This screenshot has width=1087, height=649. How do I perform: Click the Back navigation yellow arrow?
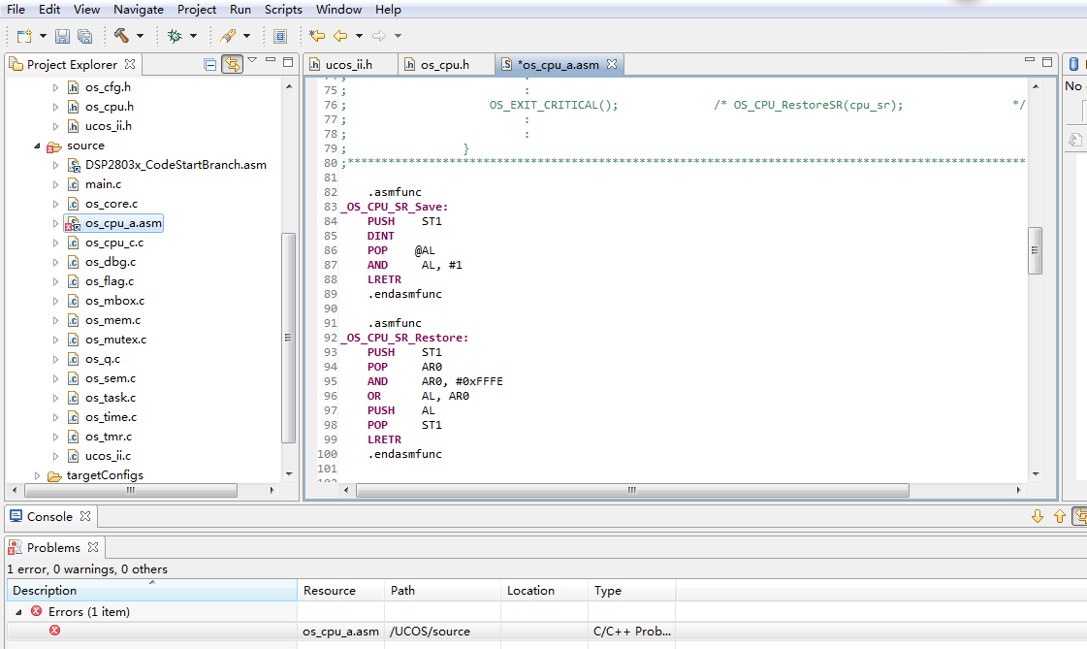point(340,36)
